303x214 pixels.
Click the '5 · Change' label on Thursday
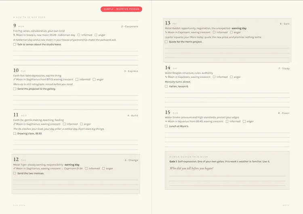[131, 160]
